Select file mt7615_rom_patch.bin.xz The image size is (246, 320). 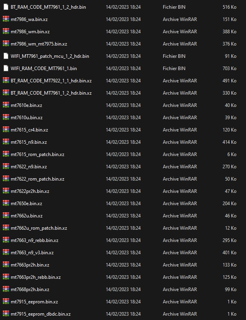[37, 154]
